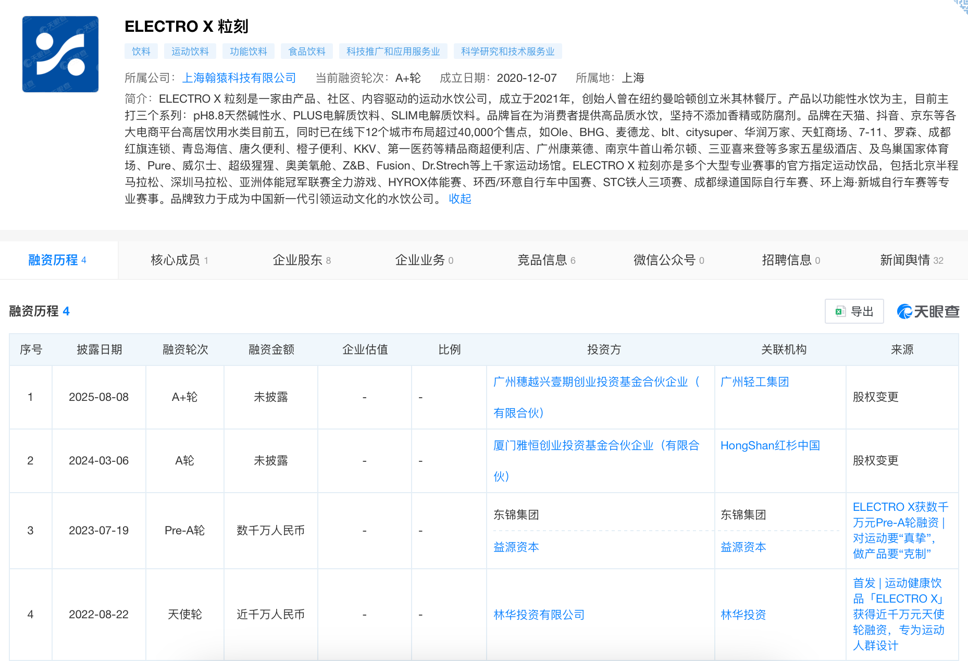
Task: Click the 成立日期 2020-12-07 text
Action: pyautogui.click(x=498, y=78)
